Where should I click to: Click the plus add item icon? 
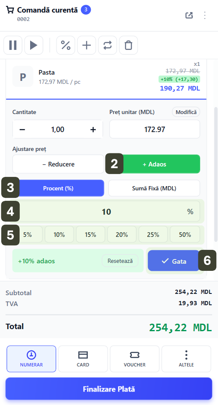[x=87, y=45]
